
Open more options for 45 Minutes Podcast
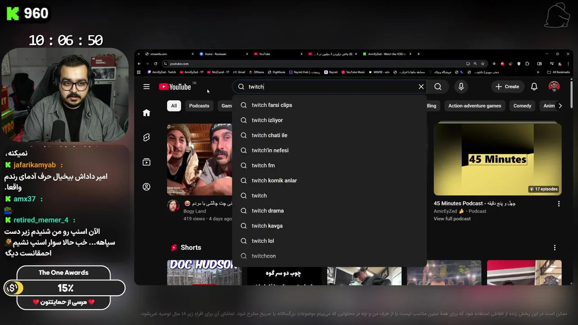(559, 204)
